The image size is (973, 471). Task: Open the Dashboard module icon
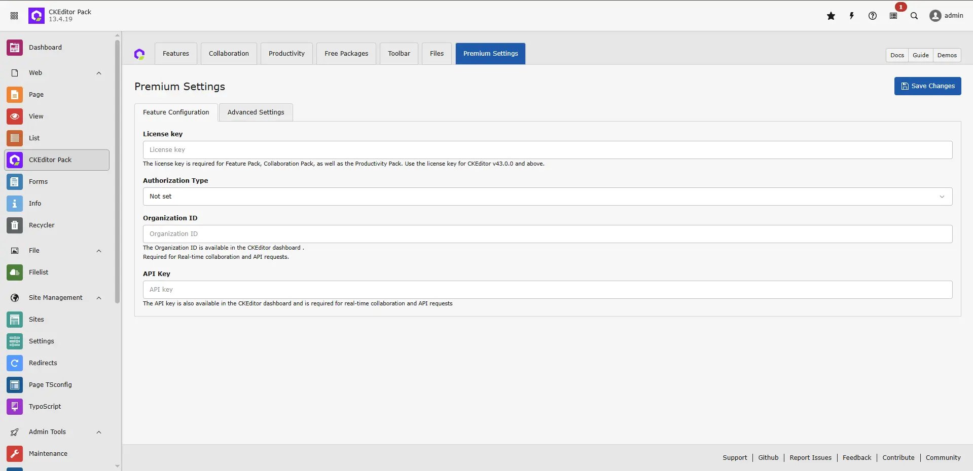(15, 48)
